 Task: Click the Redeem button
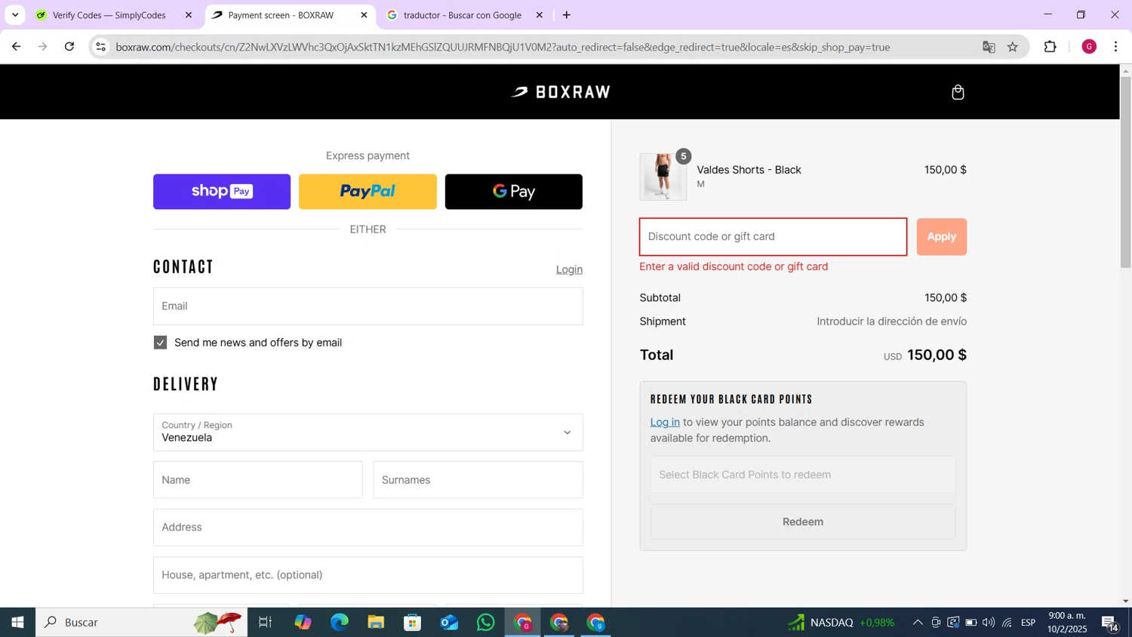pos(803,522)
